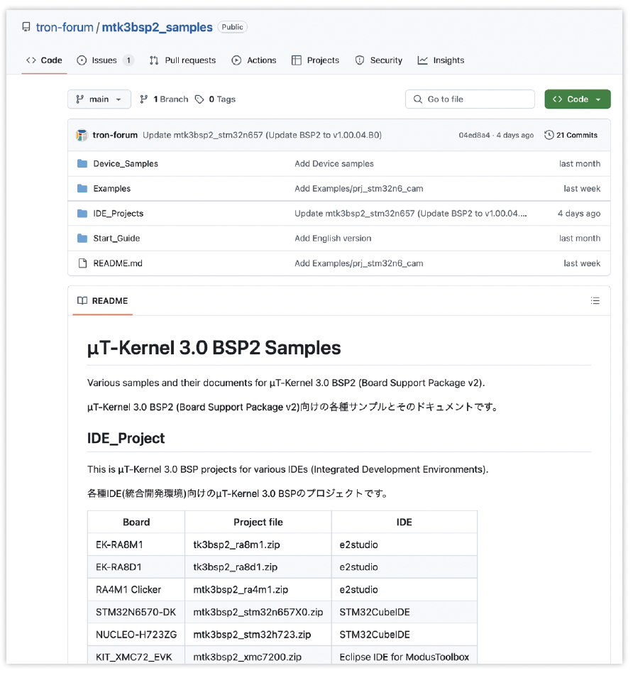Open the Pull requests tab
Screen dimensions: 633x673
click(183, 60)
